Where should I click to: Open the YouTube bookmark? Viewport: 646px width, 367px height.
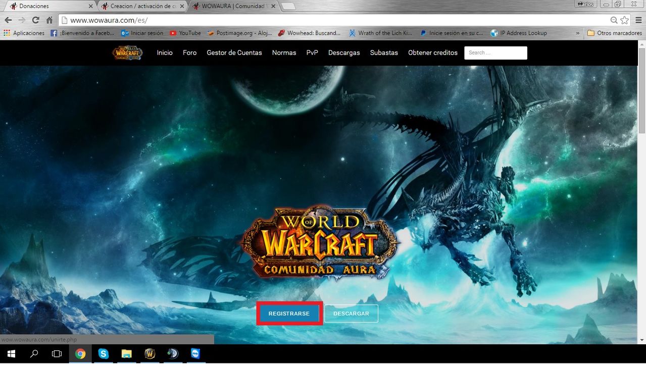tap(185, 33)
